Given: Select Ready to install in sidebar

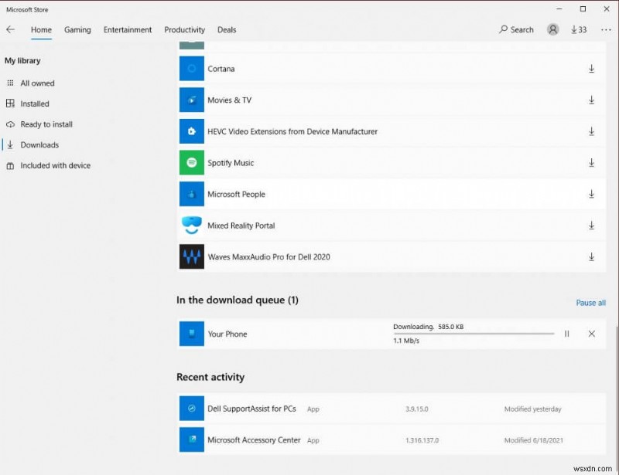Looking at the screenshot, I should 45,124.
